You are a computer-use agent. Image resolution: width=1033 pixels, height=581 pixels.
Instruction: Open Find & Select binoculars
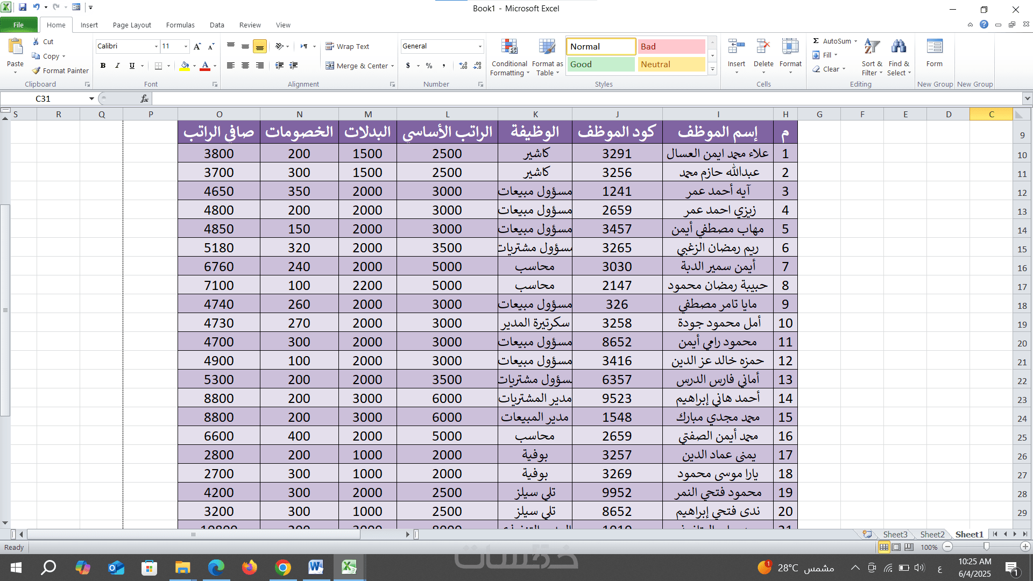898,47
